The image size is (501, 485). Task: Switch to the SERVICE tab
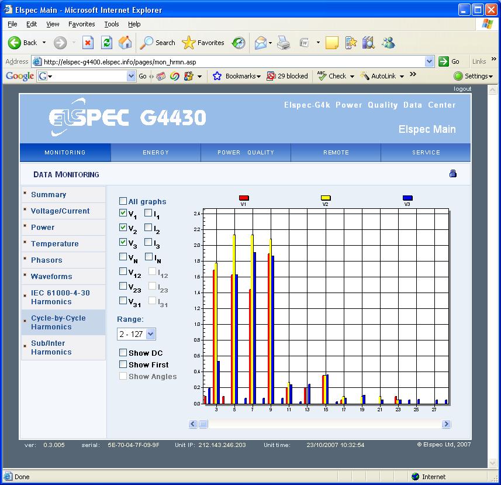(x=426, y=153)
